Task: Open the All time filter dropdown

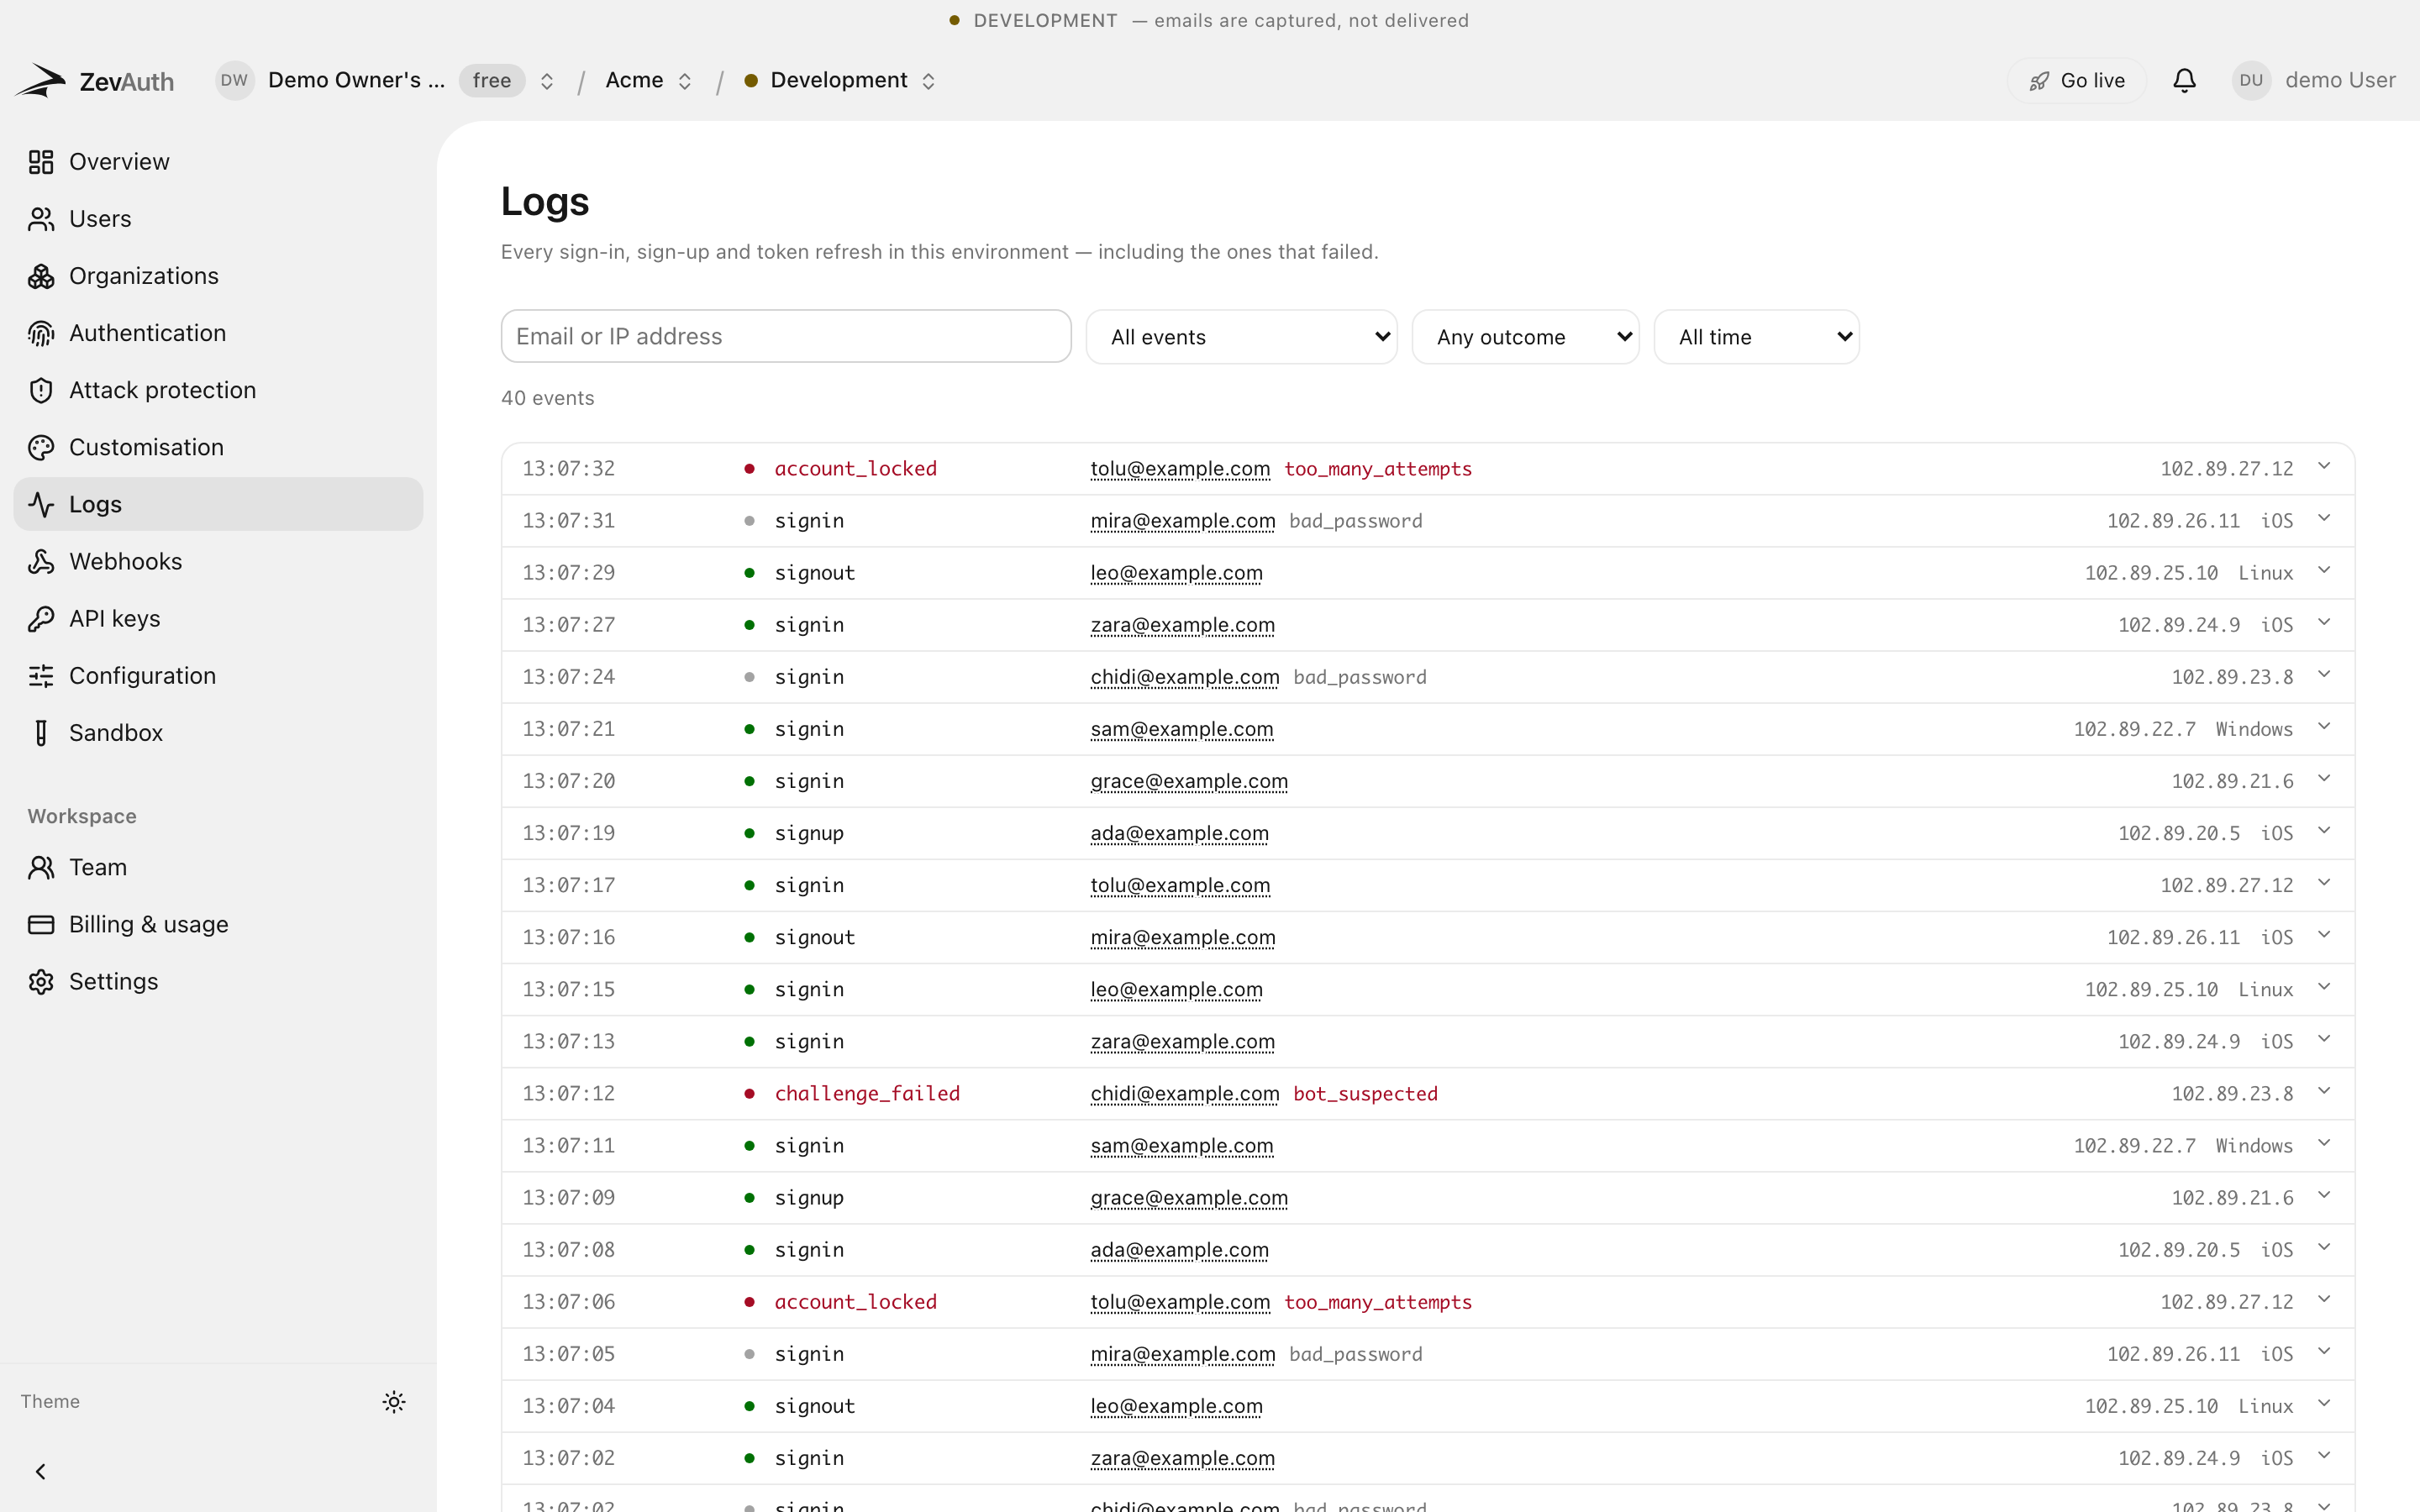Action: 1756,337
